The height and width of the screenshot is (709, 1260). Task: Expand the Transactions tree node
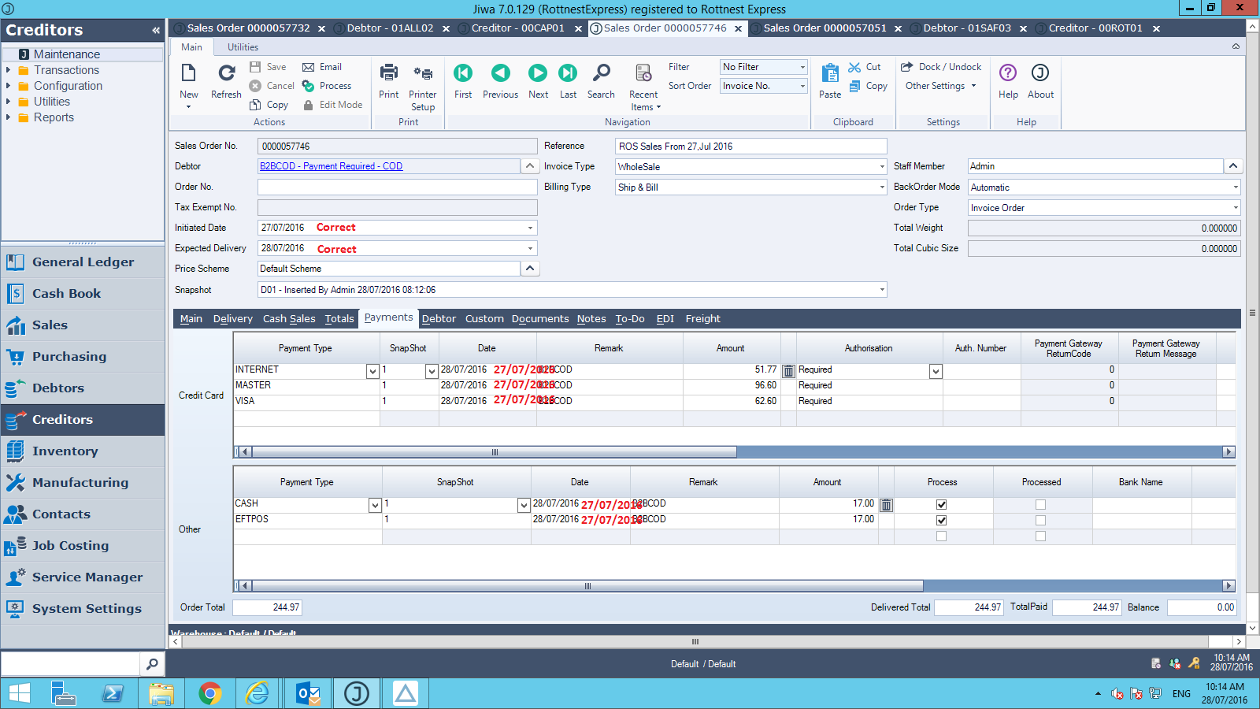point(8,70)
